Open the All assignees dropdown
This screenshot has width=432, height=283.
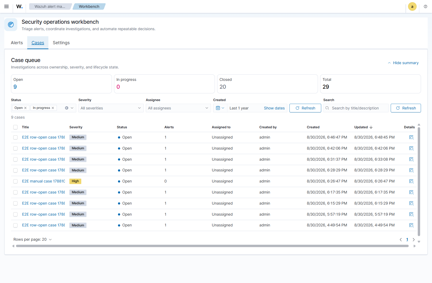[x=178, y=108]
